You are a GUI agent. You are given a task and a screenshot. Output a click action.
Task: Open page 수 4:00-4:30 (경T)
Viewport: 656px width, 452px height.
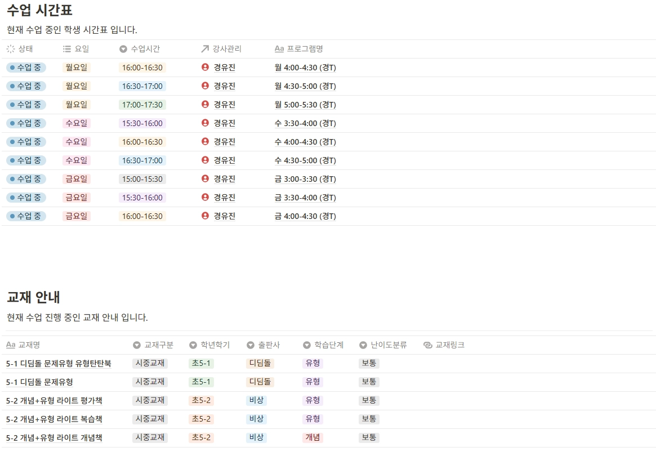point(305,142)
